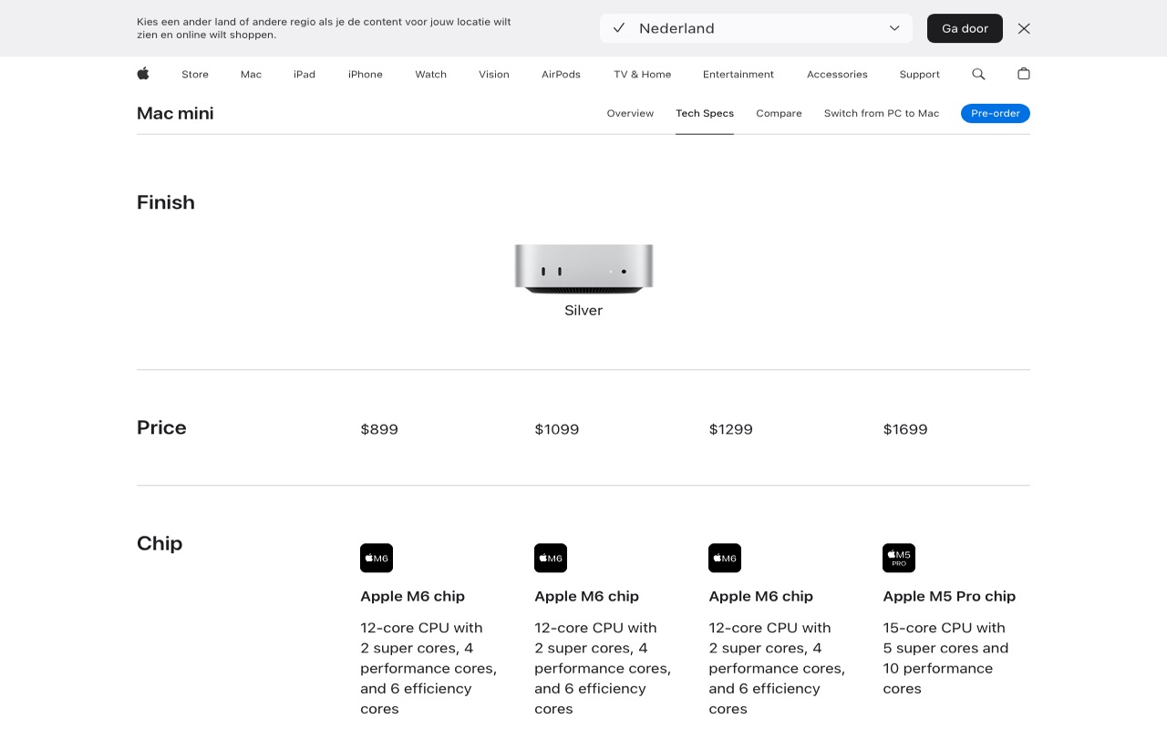Click the 15-core CPU description text
1167x729 pixels.
click(945, 658)
